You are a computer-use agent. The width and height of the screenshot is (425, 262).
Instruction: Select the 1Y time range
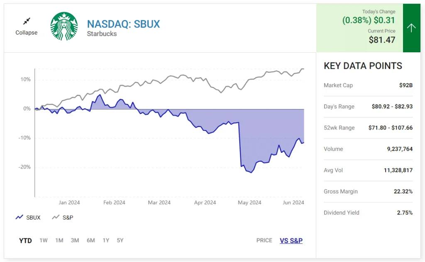point(106,240)
